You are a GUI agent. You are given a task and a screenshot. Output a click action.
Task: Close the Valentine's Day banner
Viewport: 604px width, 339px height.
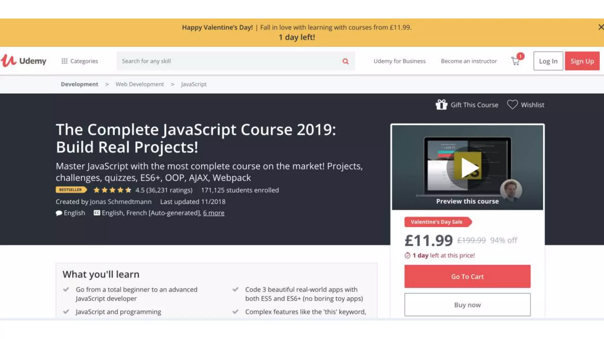tap(600, 27)
